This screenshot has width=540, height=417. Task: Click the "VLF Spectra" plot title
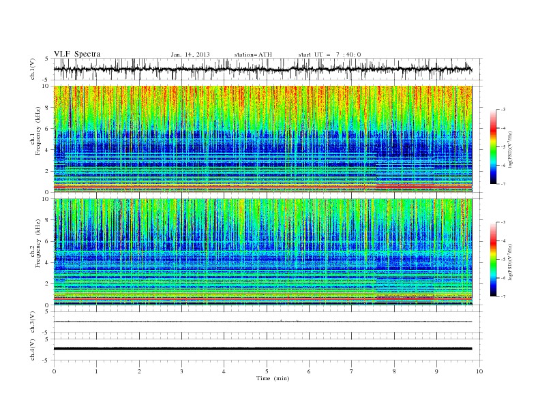point(77,54)
